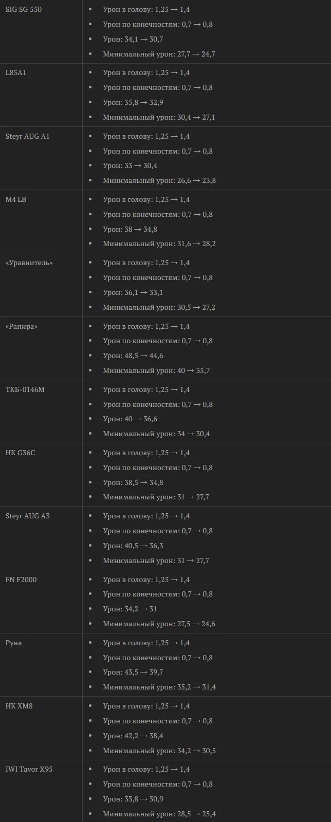Select minimum damage line 30,4 → 27,1

(x=159, y=117)
